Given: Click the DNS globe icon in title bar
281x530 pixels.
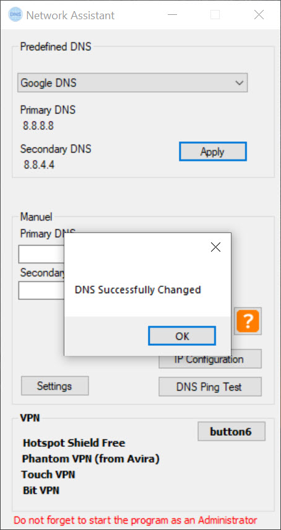Looking at the screenshot, I should coord(15,15).
